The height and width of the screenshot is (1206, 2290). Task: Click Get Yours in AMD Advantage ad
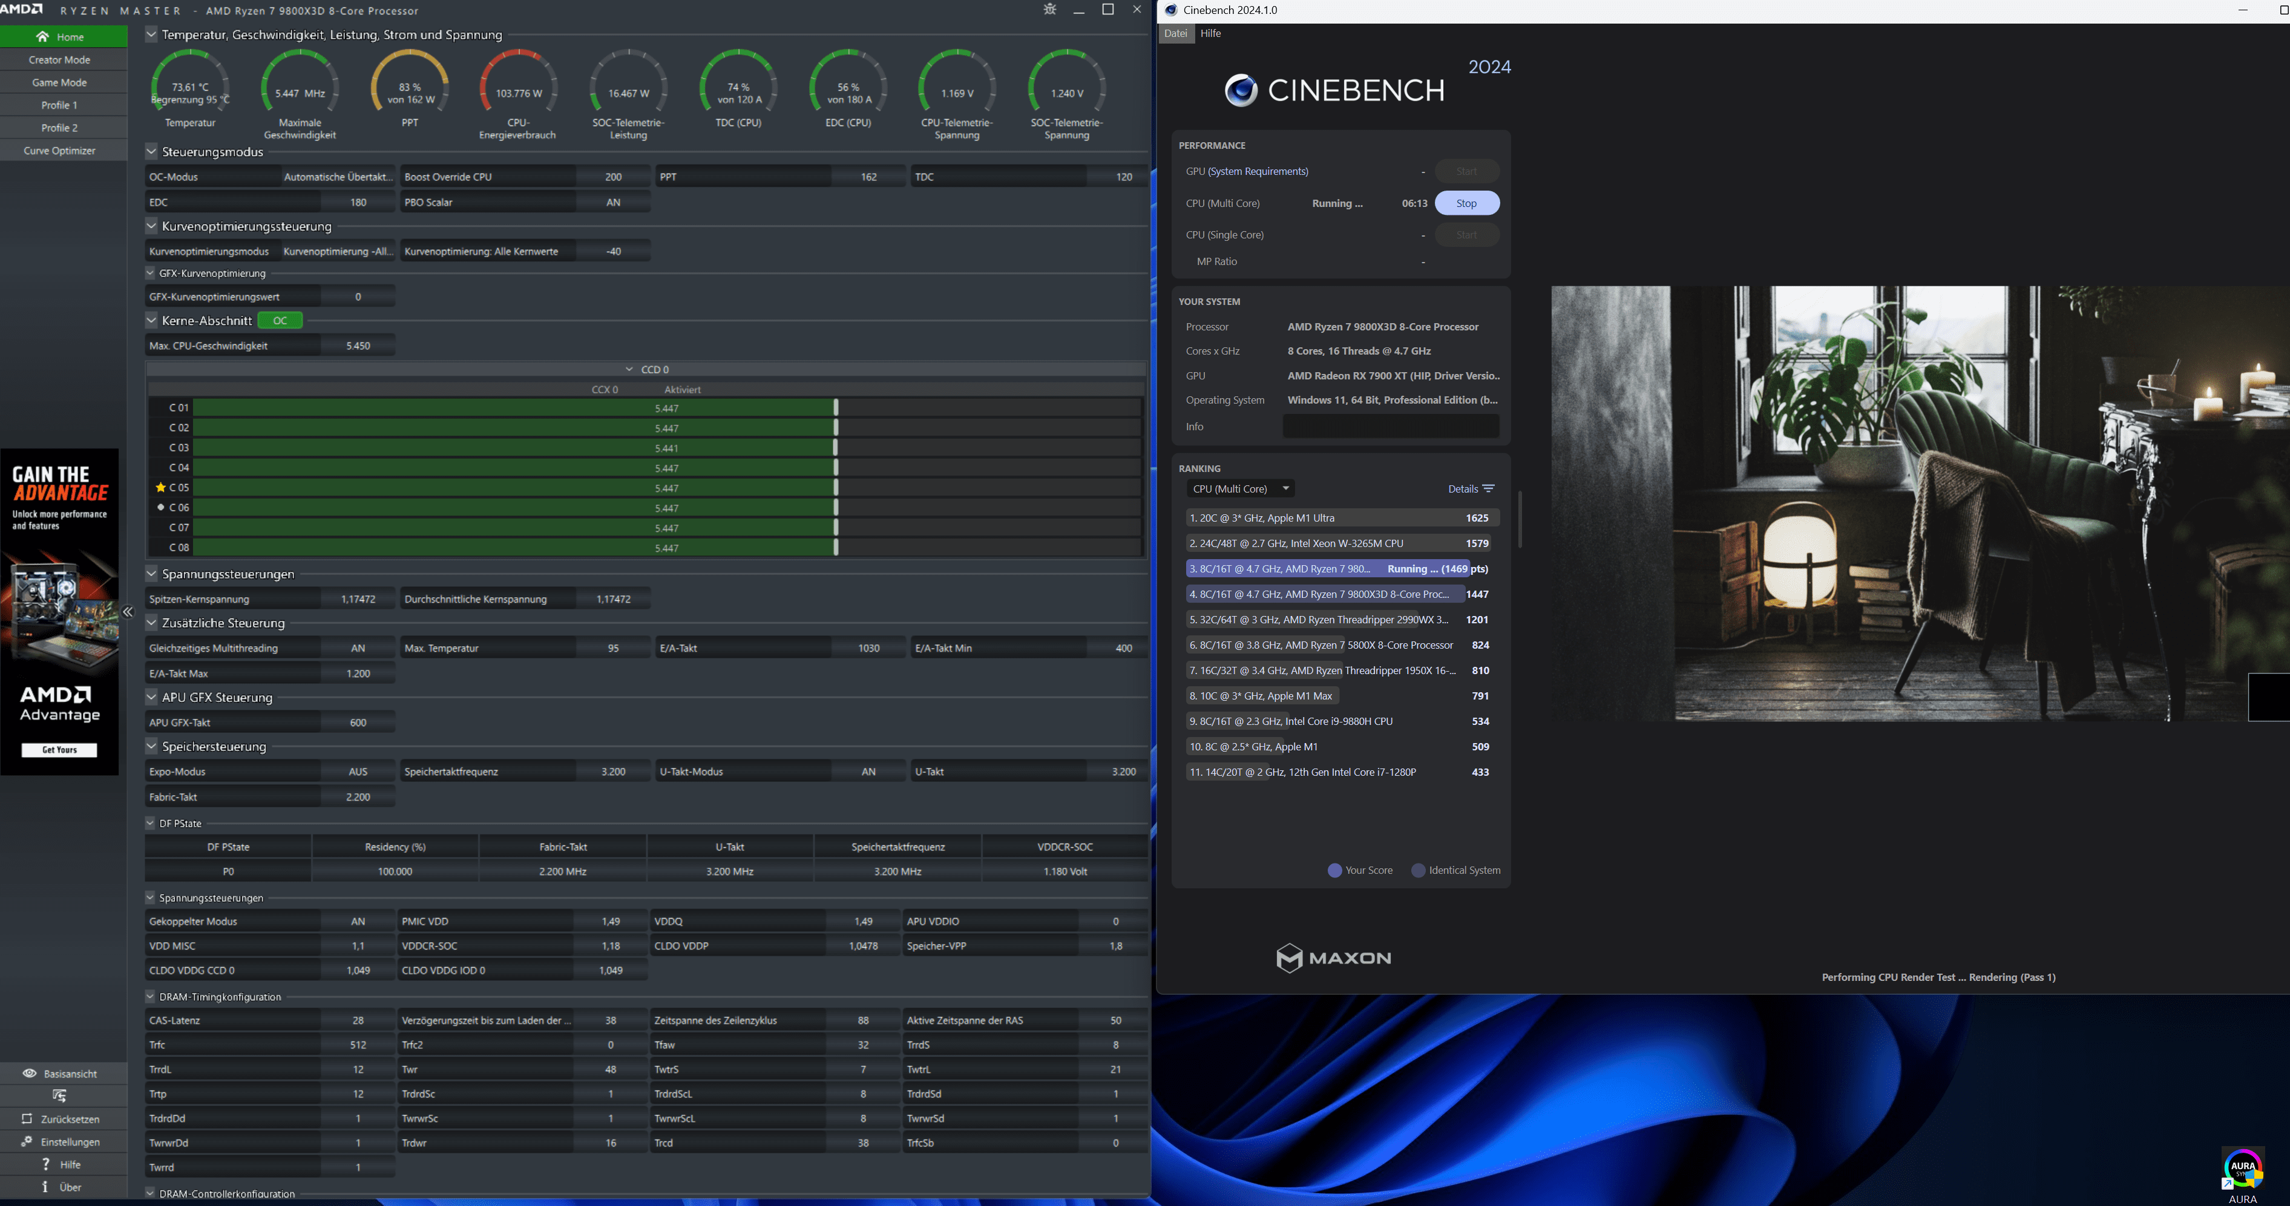pos(59,750)
